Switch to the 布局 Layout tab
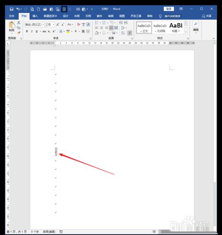The width and height of the screenshot is (222, 235). click(x=77, y=16)
